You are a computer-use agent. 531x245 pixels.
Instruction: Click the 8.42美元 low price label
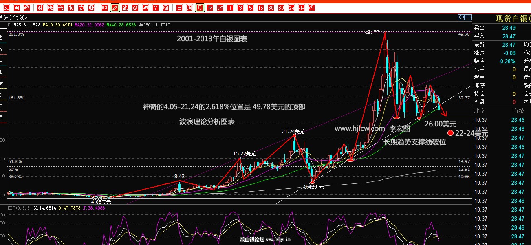(314, 187)
